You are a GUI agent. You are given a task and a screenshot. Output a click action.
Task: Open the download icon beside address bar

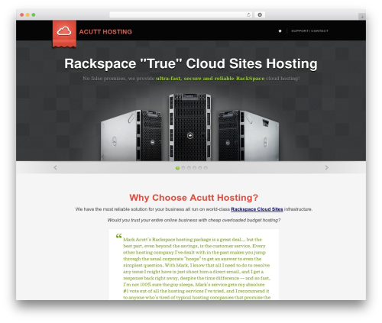point(260,15)
